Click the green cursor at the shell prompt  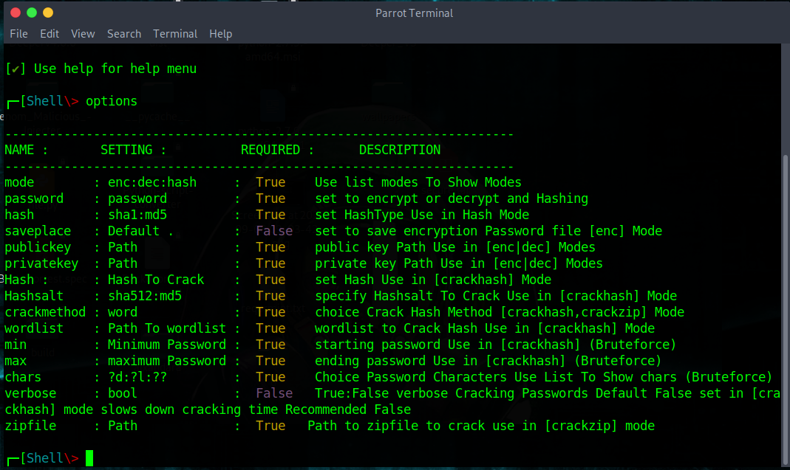point(89,458)
